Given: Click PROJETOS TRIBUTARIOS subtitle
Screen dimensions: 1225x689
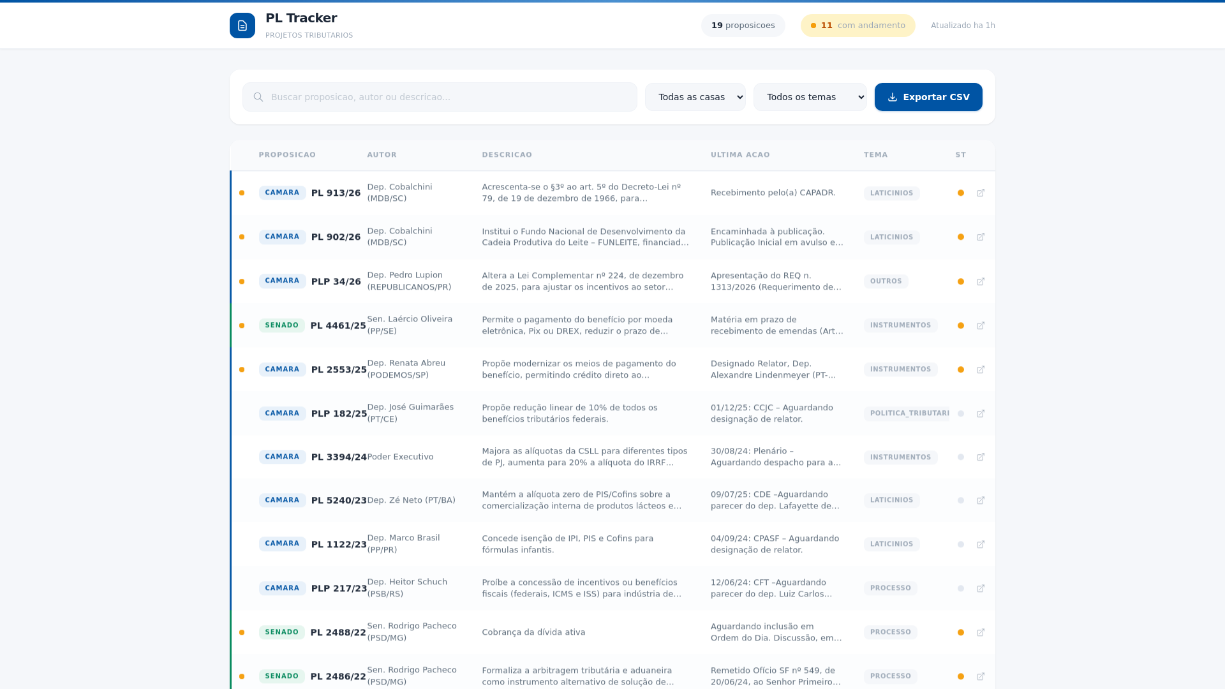Looking at the screenshot, I should [x=309, y=36].
